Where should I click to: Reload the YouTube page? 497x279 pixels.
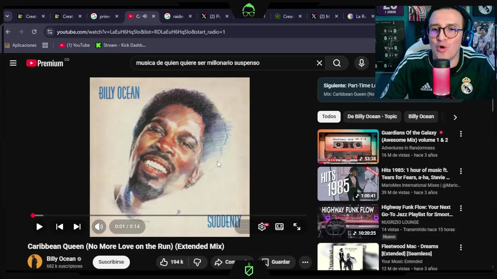click(x=34, y=32)
